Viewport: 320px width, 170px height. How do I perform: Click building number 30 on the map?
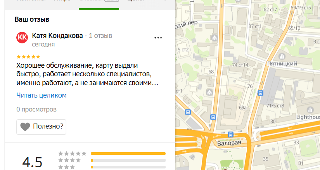point(273,122)
